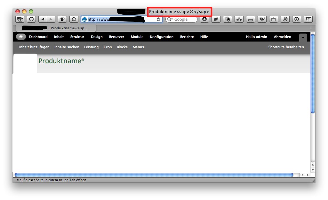Viewport: 328px width, 200px height.
Task: Click the horizontal scrollbar at page bottom
Action: (154, 175)
